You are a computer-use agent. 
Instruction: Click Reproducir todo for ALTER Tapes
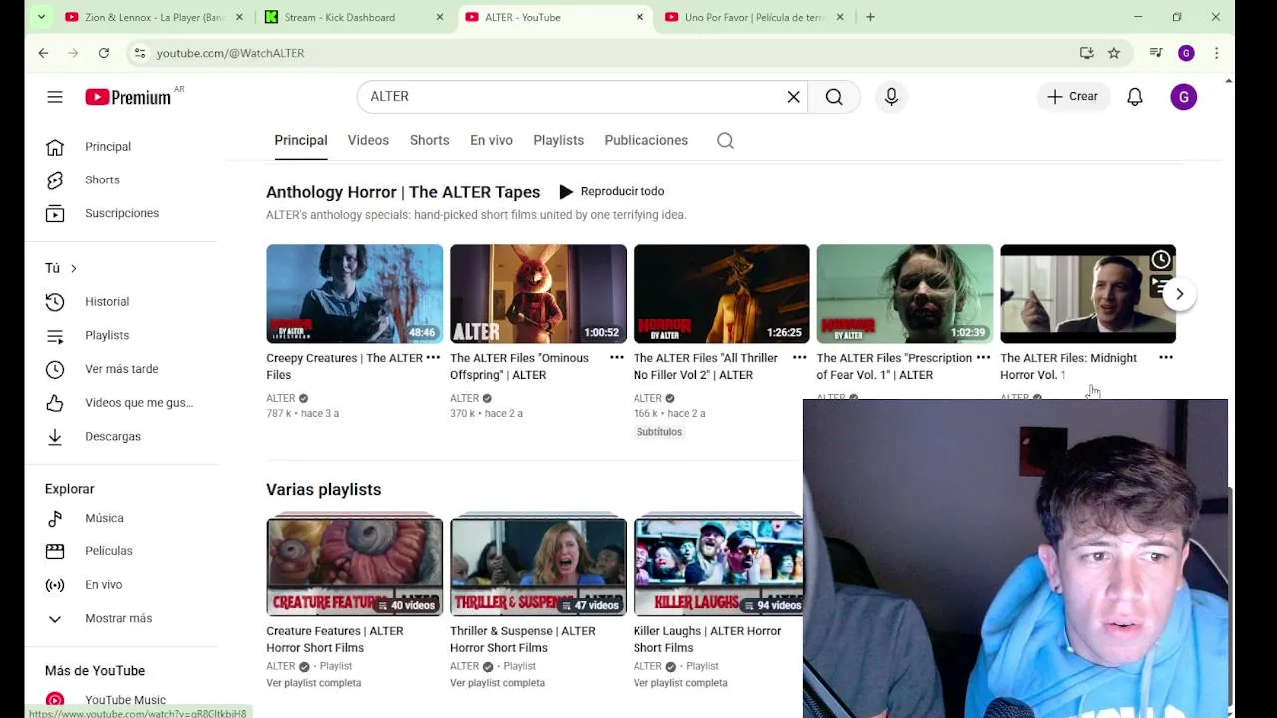tap(611, 192)
